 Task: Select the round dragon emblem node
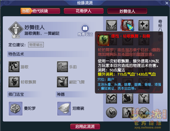pos(111,113)
